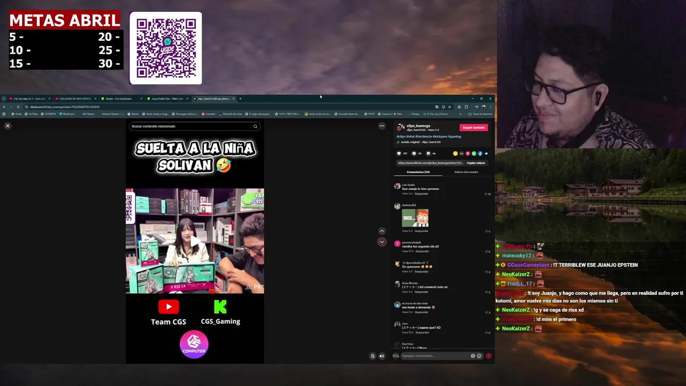Like the 'Así comenzó todo xd' comment
The height and width of the screenshot is (386, 686).
pos(487,292)
